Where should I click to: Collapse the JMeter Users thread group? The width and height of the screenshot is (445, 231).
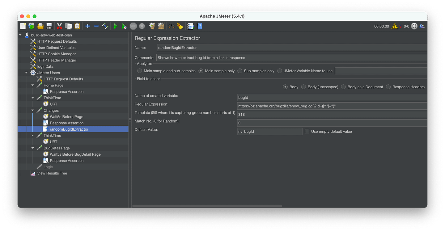[x=27, y=73]
